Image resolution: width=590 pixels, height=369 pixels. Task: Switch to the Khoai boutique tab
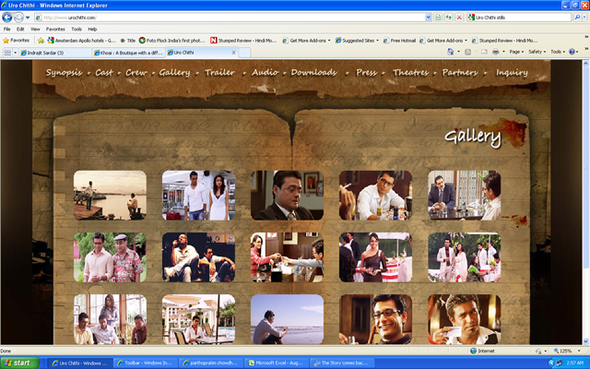(x=128, y=53)
